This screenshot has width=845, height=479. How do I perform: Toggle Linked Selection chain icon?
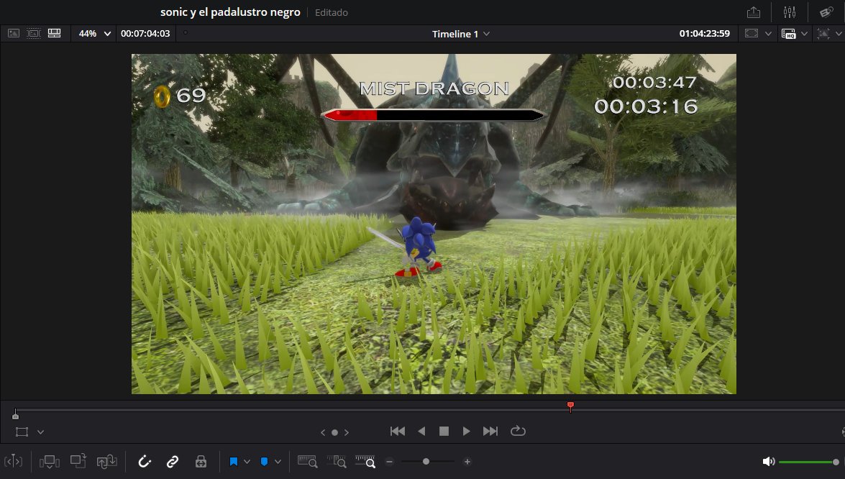click(x=173, y=461)
